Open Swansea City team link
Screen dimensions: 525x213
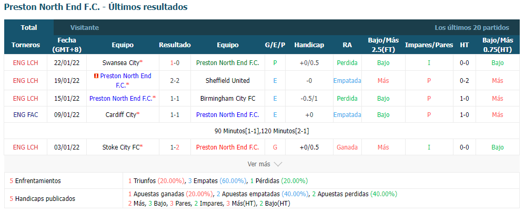(121, 63)
